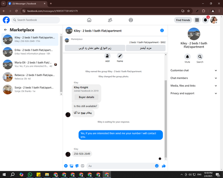The height and width of the screenshot is (178, 223).
Task: Open the profile circle icon beside the Friends icon
Action: (x=131, y=20)
